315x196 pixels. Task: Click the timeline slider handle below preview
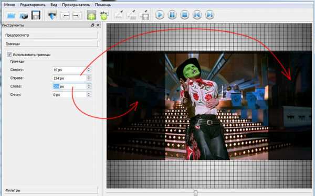coord(195,193)
